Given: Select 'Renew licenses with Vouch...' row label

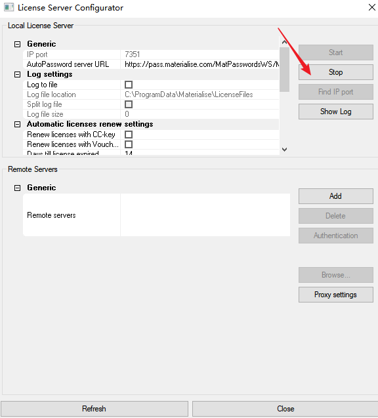Looking at the screenshot, I should (x=73, y=144).
